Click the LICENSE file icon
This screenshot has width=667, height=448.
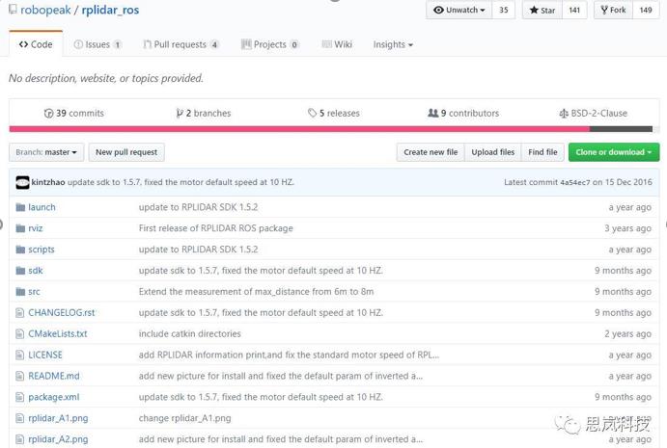(x=19, y=355)
